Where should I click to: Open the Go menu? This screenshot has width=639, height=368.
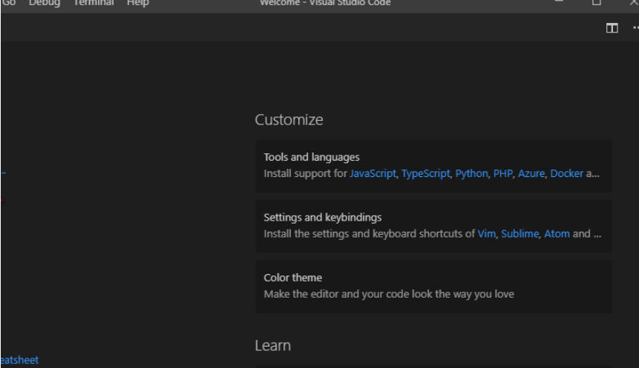9,3
